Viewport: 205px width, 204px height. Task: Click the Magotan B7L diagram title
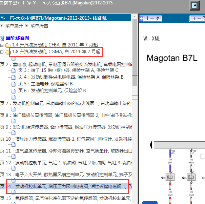[x=172, y=58]
